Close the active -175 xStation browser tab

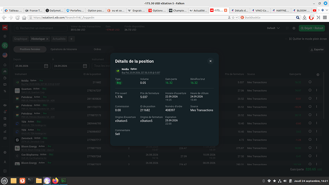(x=226, y=10)
